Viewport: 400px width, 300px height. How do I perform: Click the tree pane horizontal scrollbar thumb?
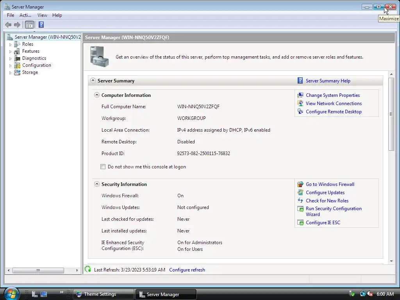[38, 270]
